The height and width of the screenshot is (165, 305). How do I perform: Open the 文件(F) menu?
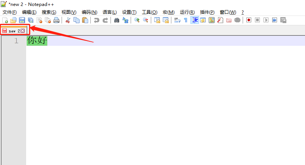(10, 12)
